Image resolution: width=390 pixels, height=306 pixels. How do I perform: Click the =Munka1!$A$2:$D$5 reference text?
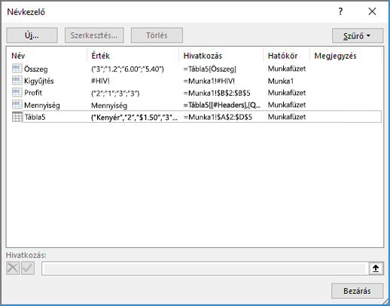pyautogui.click(x=218, y=117)
